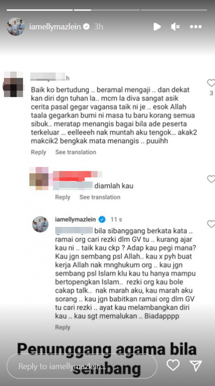Click the verified badge beside header username
215x386 pixels.
click(x=86, y=27)
